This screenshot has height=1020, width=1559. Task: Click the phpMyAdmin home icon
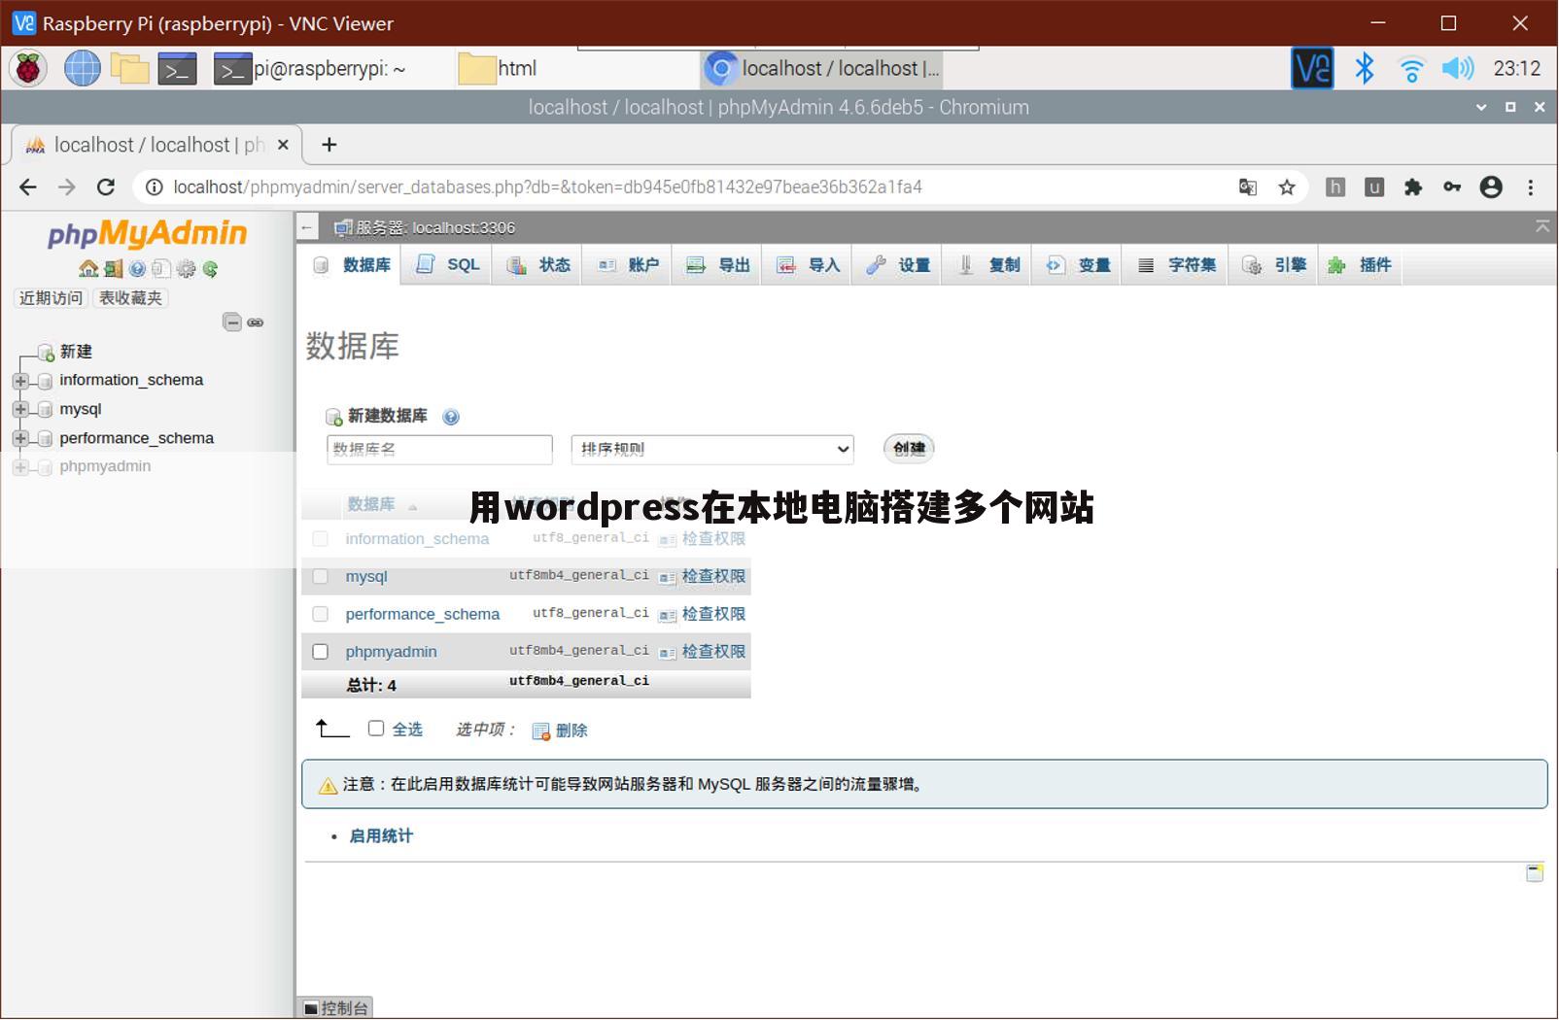90,269
